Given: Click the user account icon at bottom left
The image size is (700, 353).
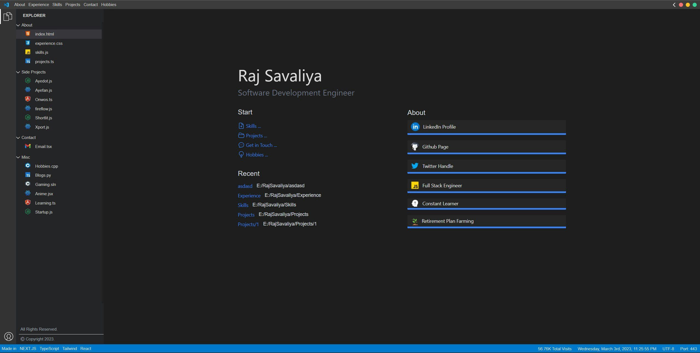Looking at the screenshot, I should (x=9, y=336).
